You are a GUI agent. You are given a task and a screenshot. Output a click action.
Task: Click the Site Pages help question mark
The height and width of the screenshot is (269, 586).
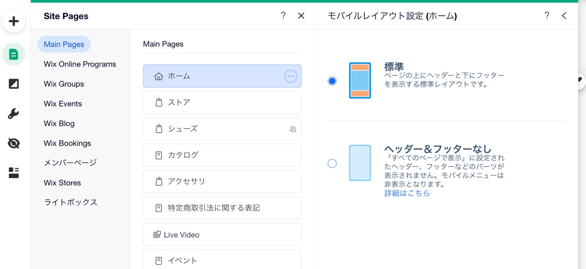283,16
